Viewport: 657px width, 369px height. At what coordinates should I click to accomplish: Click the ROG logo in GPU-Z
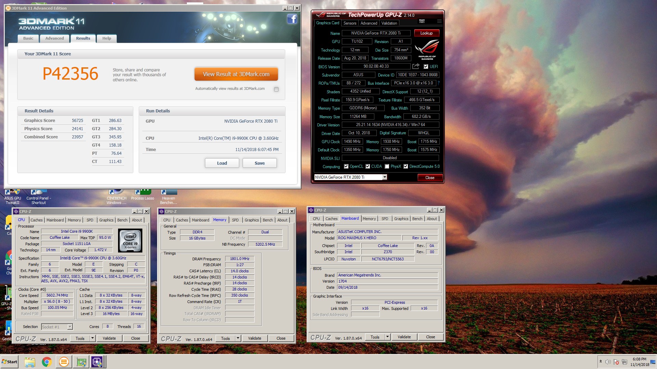click(427, 50)
